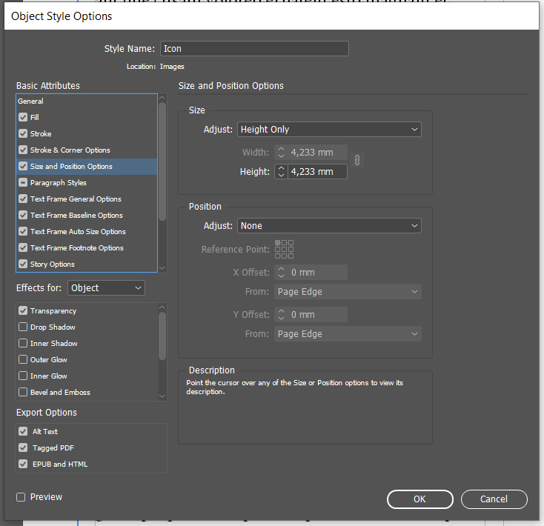Viewport: 544px width, 526px height.
Task: Toggle the Fill checkbox
Action: 23,117
